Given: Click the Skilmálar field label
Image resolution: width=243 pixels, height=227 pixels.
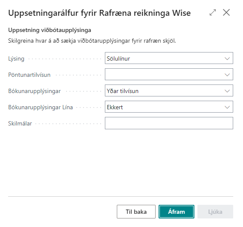Looking at the screenshot, I should pos(20,123).
